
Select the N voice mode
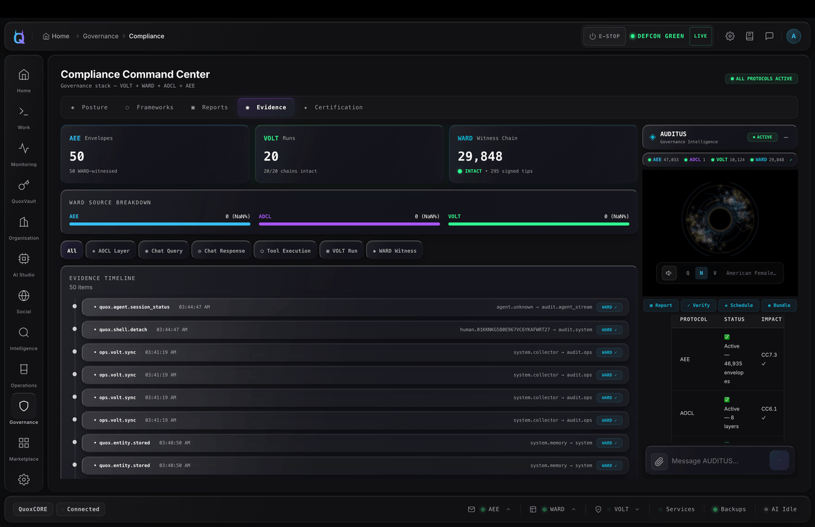pos(701,273)
